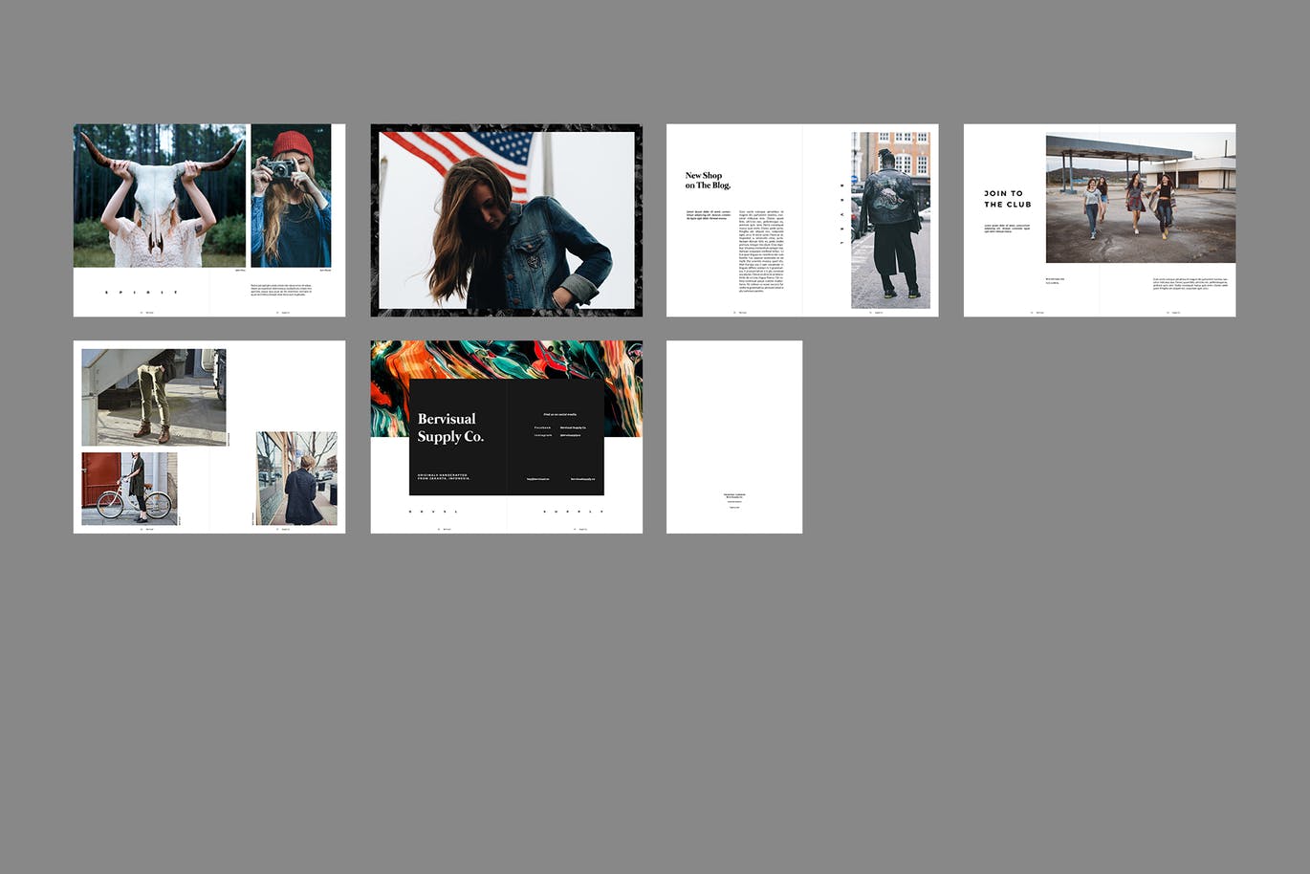The height and width of the screenshot is (874, 1310).
Task: Click the small credits text on last page
Action: 734,499
